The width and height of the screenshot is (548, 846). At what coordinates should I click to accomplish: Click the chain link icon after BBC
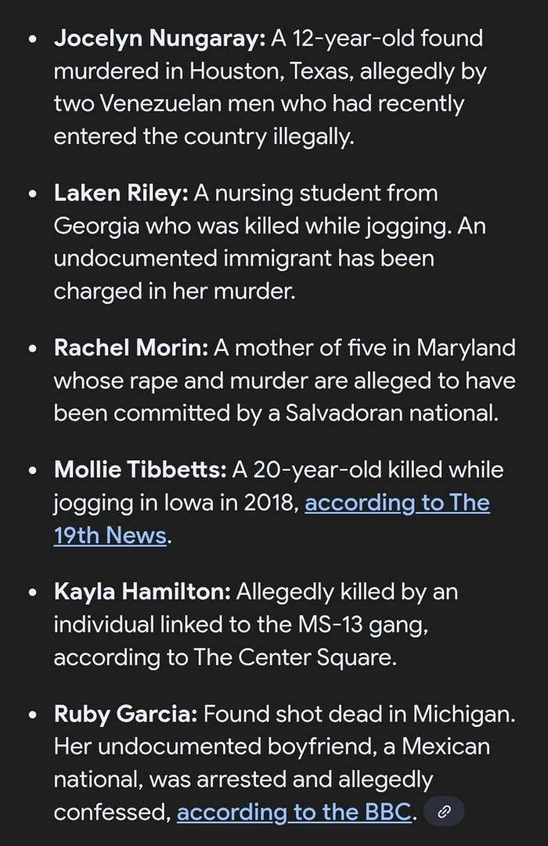444,812
